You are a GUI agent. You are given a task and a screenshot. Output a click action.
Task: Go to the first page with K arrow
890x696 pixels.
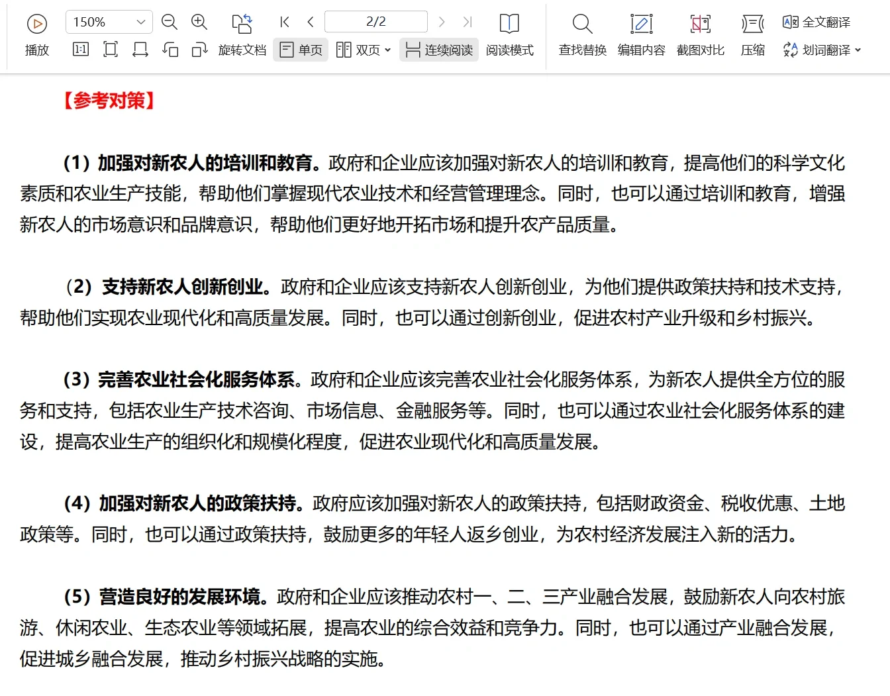(x=283, y=22)
